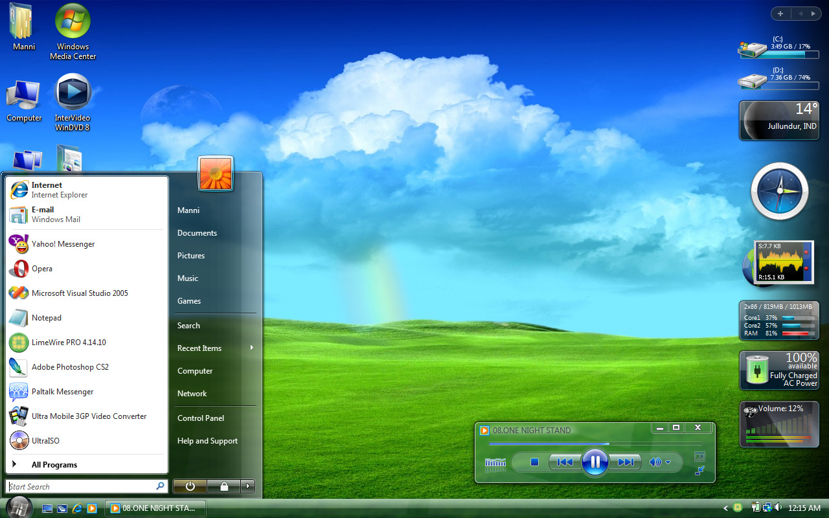The image size is (829, 518).
Task: Click the sidebar add gadget plus button
Action: point(780,14)
